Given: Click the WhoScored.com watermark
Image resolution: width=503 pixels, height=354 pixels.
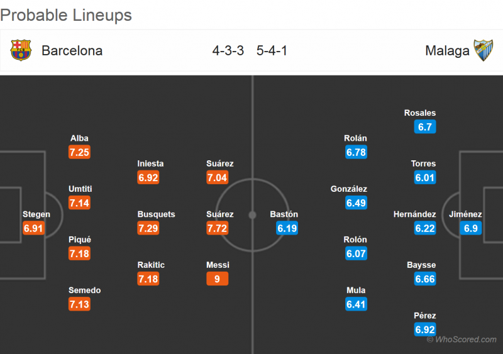Looking at the screenshot, I should tap(462, 340).
